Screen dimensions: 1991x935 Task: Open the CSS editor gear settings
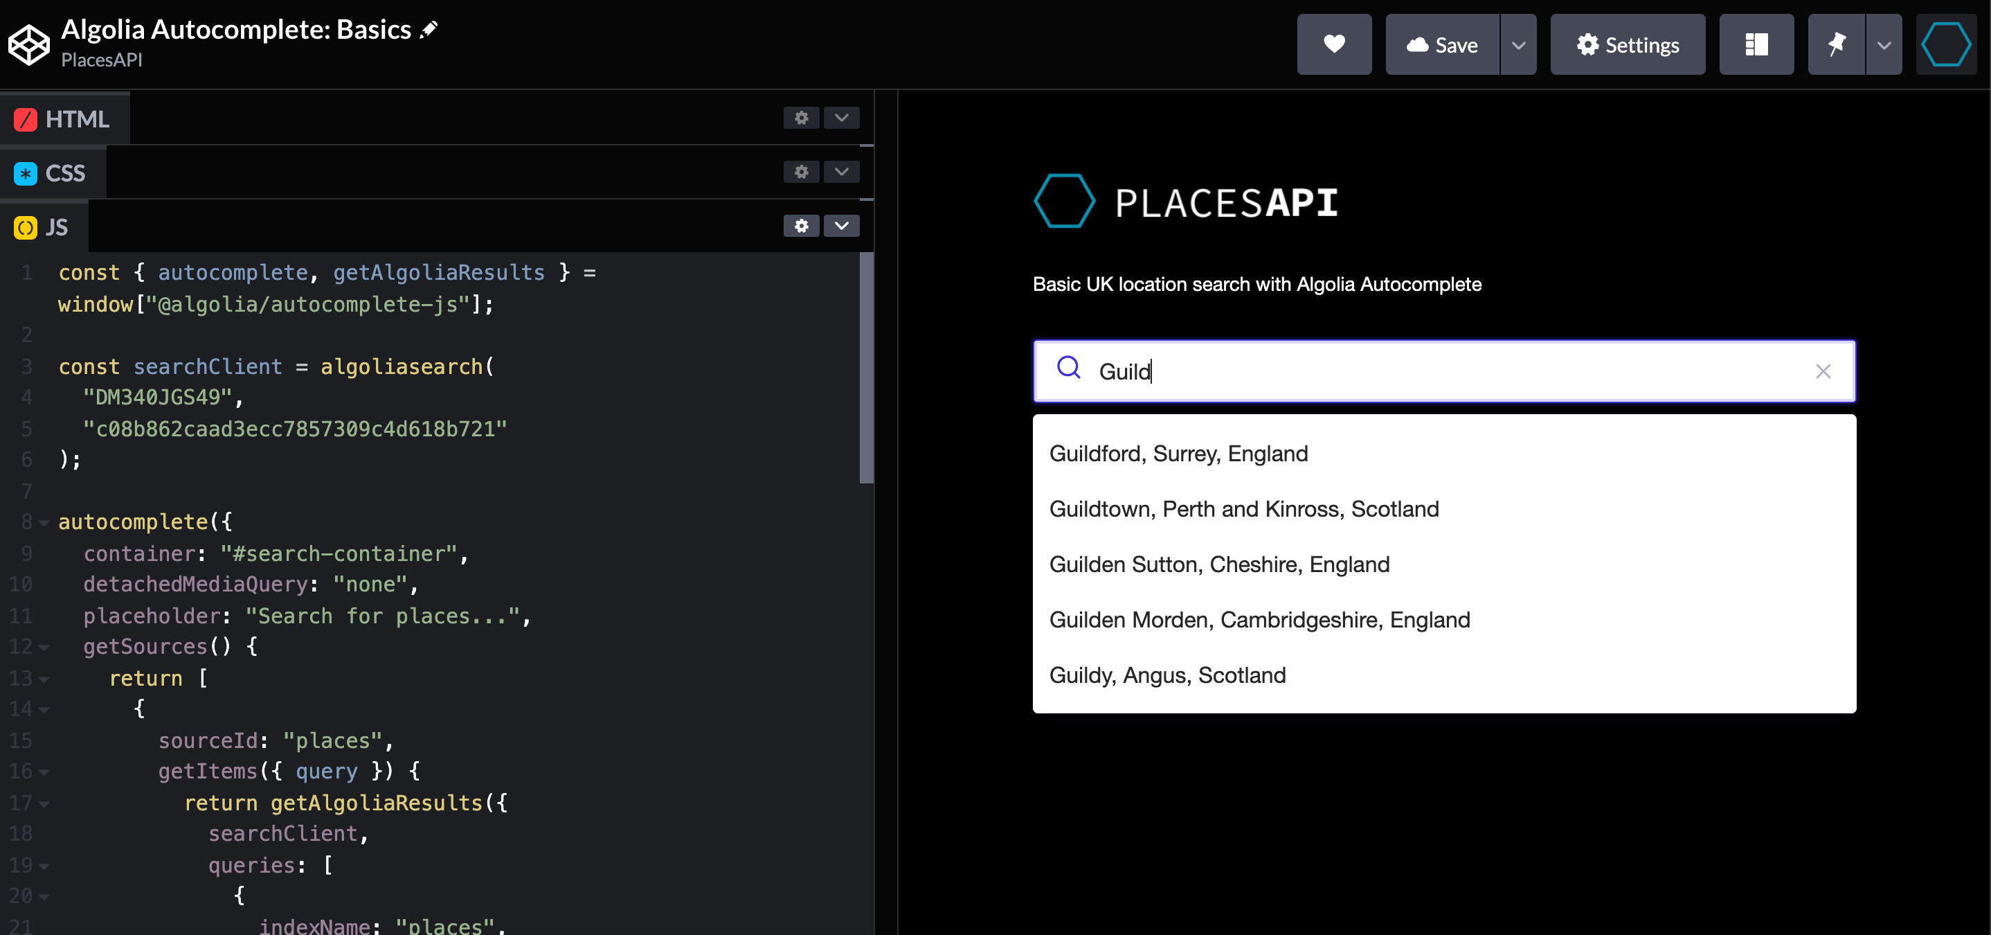(801, 172)
